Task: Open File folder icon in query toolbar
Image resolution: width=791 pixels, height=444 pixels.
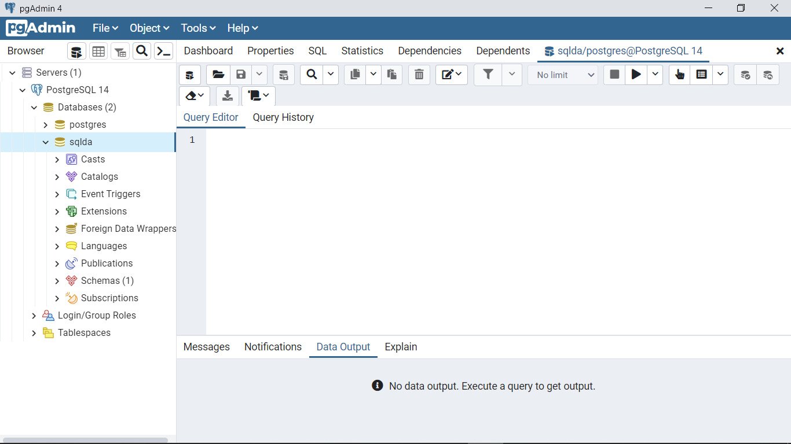Action: [218, 75]
